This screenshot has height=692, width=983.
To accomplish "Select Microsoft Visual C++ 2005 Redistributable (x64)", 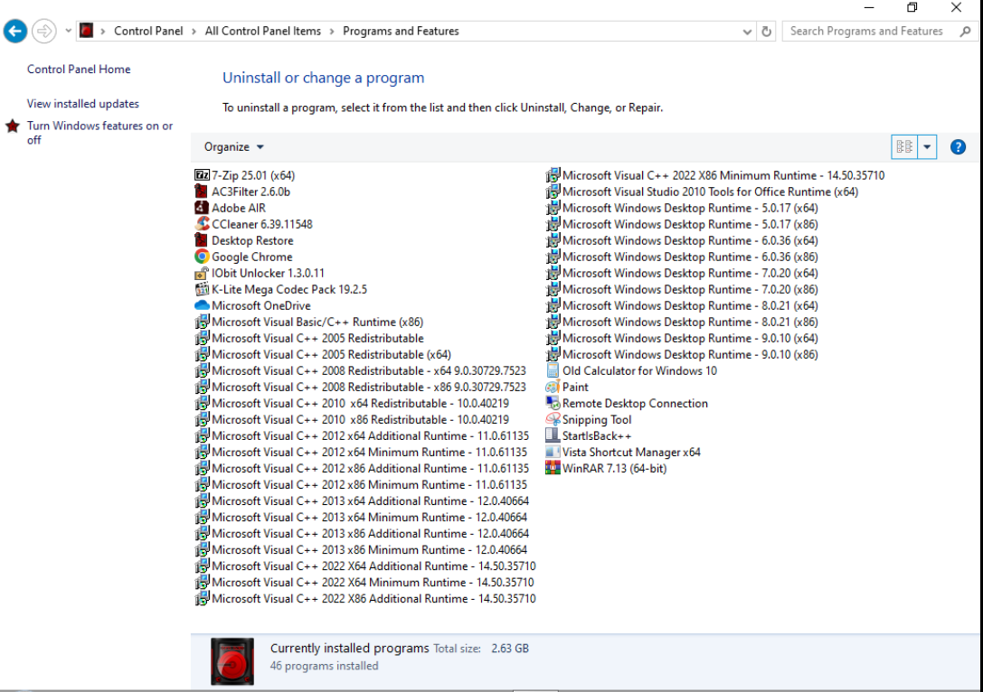I will click(331, 354).
